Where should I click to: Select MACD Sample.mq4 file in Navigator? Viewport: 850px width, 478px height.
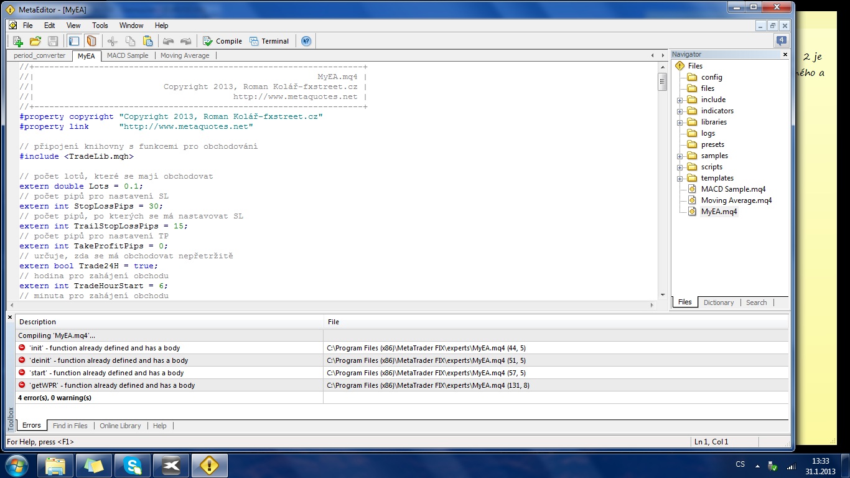coord(733,189)
